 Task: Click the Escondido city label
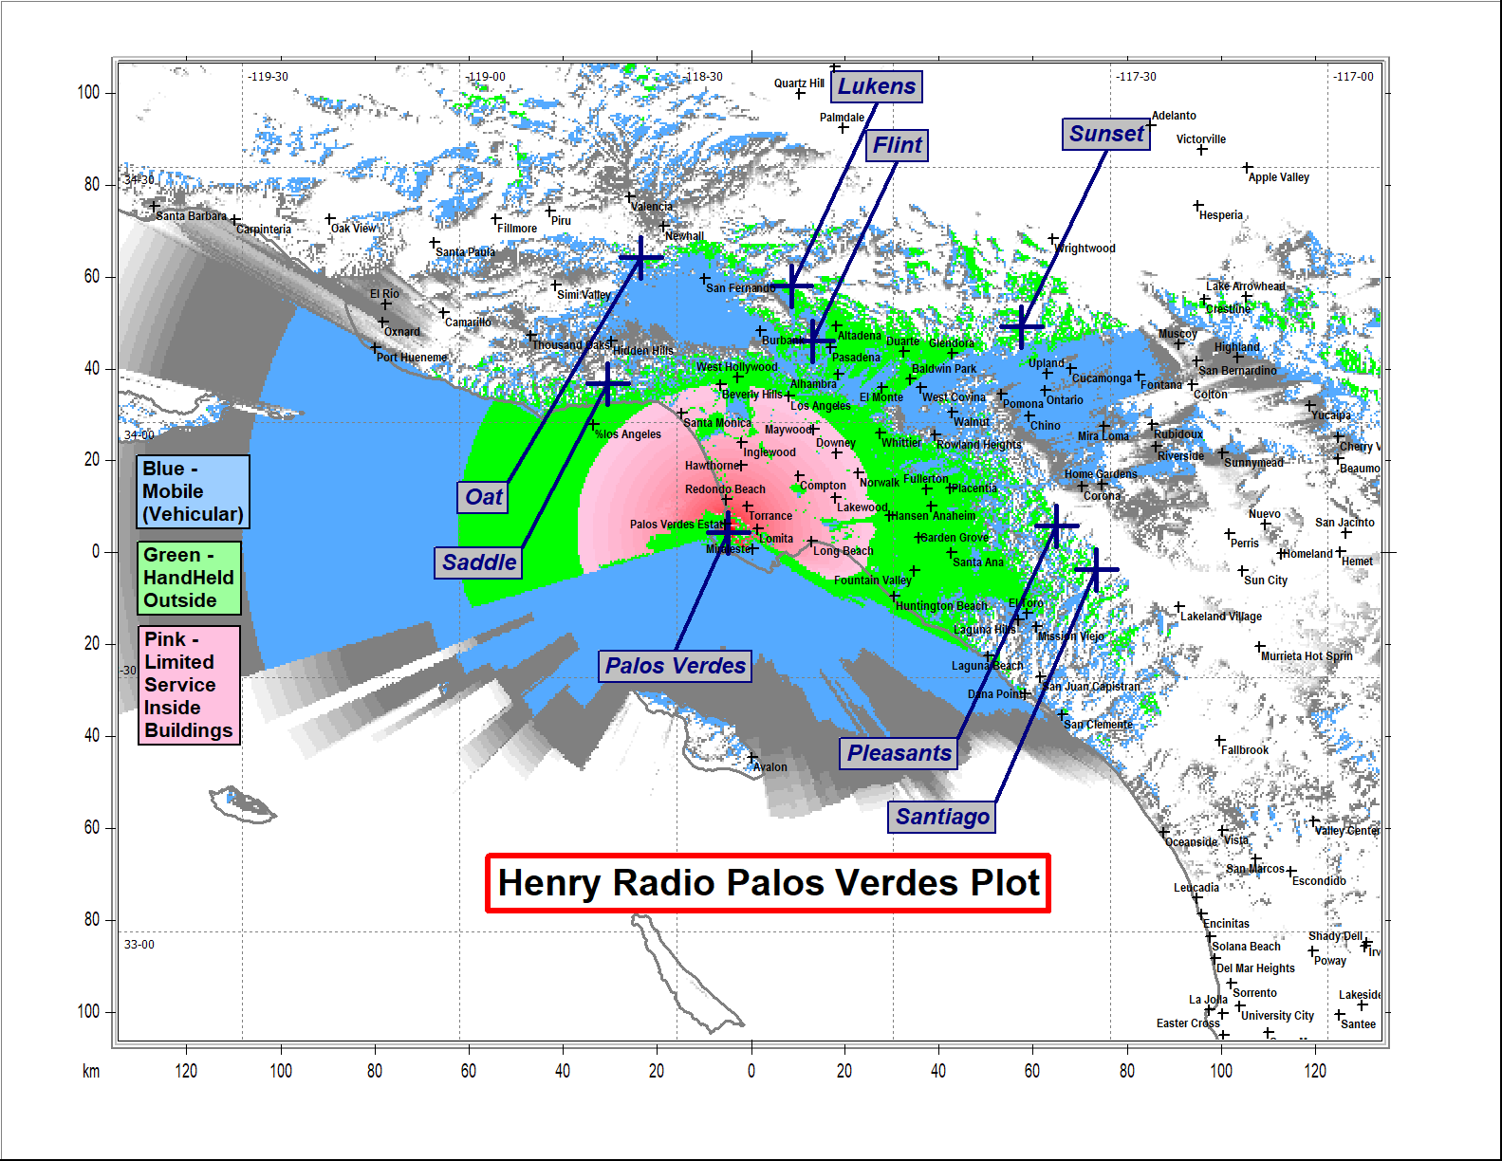tap(1319, 881)
